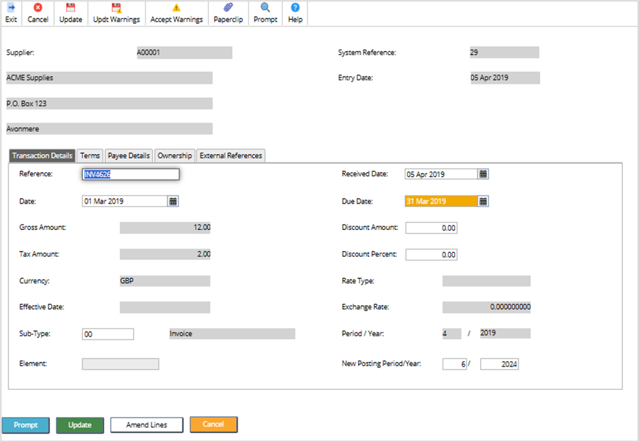Click the P.O. Box 123 address line
Screen dimensions: 639x442
109,104
